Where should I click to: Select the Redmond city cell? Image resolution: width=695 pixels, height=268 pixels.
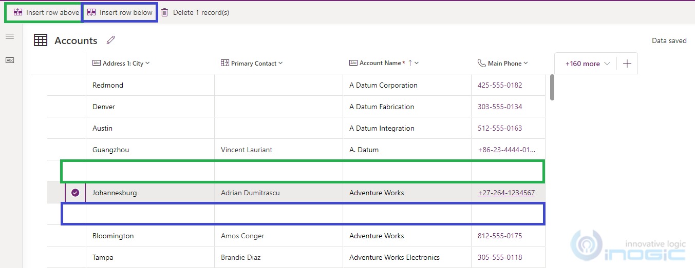click(x=150, y=85)
